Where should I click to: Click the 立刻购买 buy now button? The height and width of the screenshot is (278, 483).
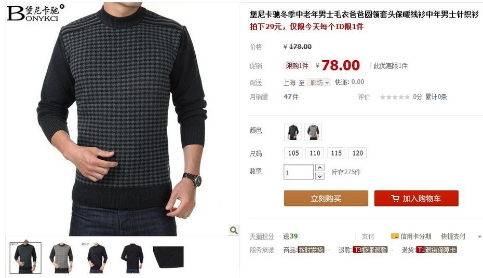(326, 198)
